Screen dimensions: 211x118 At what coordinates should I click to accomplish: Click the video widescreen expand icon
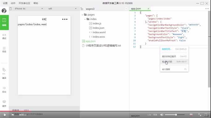coord(200,115)
